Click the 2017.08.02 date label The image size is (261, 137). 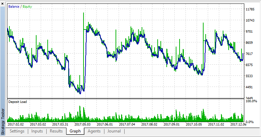coord(149,124)
